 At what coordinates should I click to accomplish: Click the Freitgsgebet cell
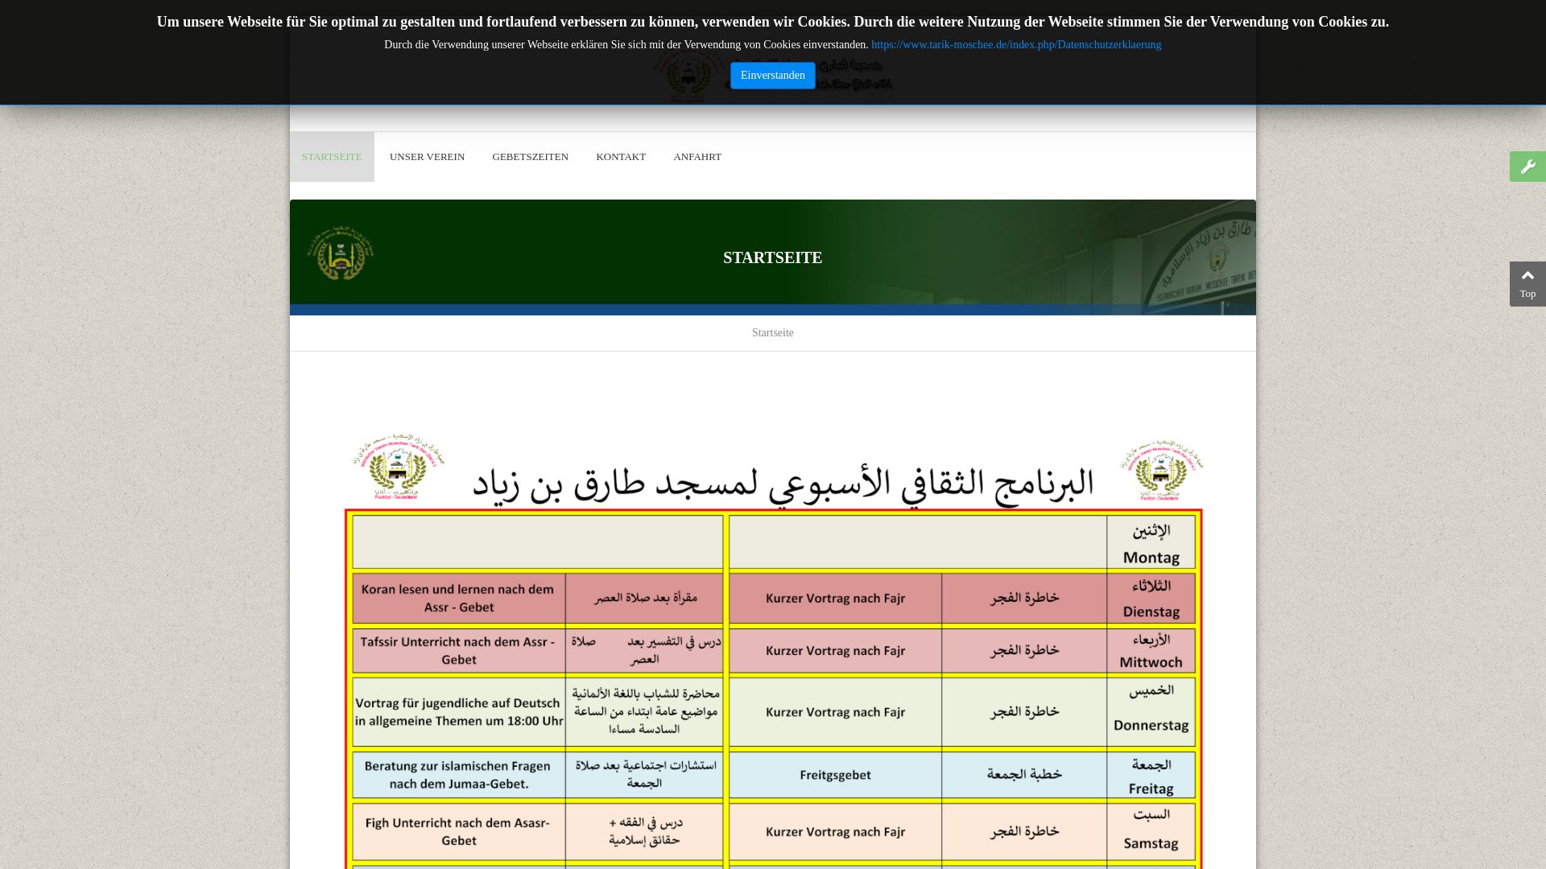(835, 775)
